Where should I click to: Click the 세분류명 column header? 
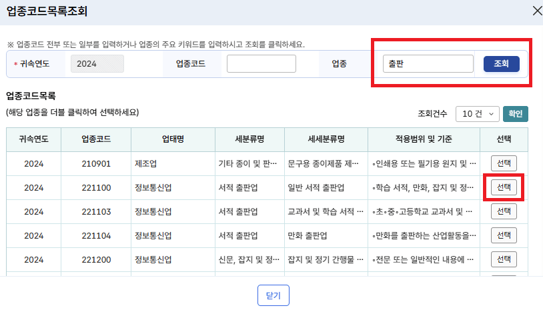(249, 139)
